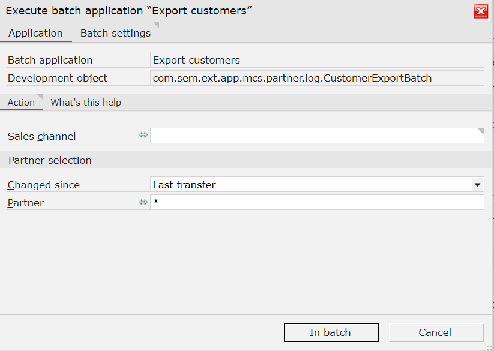
Task: Click into the Partner input field
Action: (317, 202)
